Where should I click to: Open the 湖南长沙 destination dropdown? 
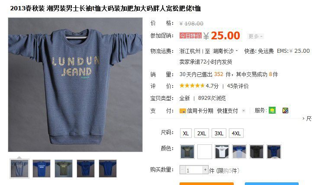(225, 51)
